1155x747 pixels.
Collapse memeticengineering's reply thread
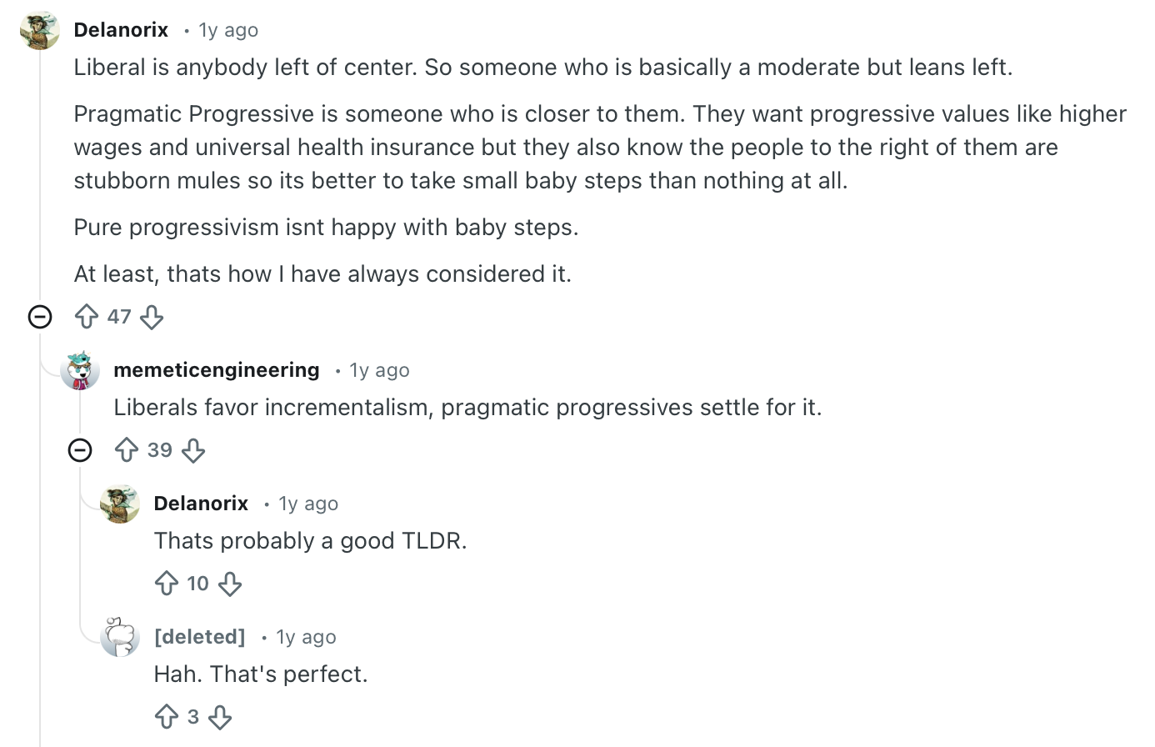[x=80, y=450]
